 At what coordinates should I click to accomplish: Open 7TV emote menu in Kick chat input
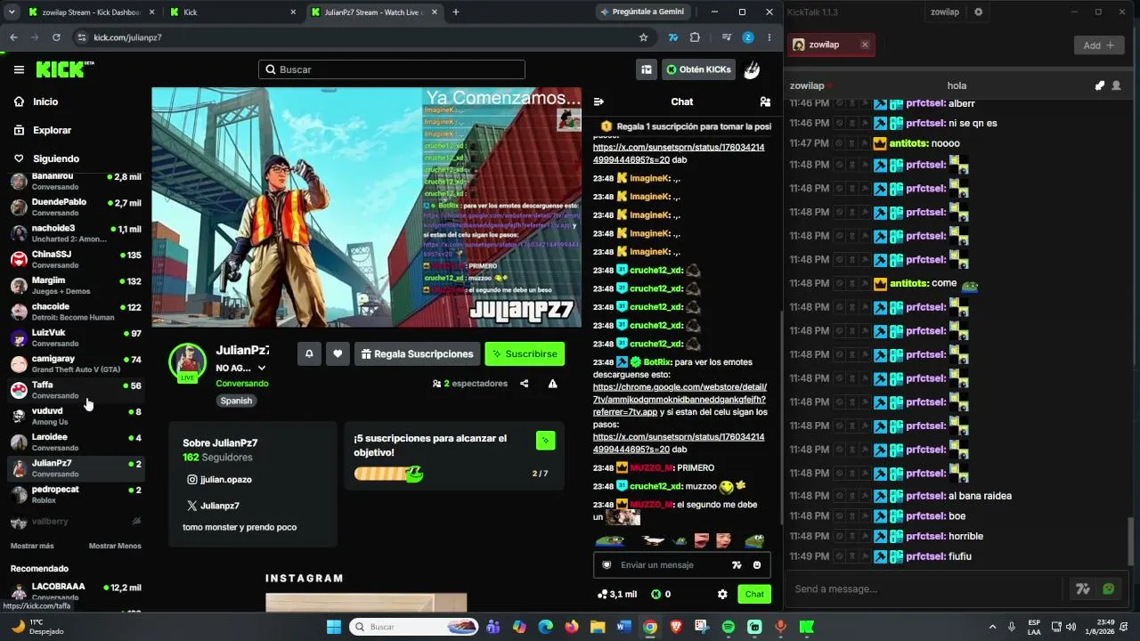pos(737,564)
